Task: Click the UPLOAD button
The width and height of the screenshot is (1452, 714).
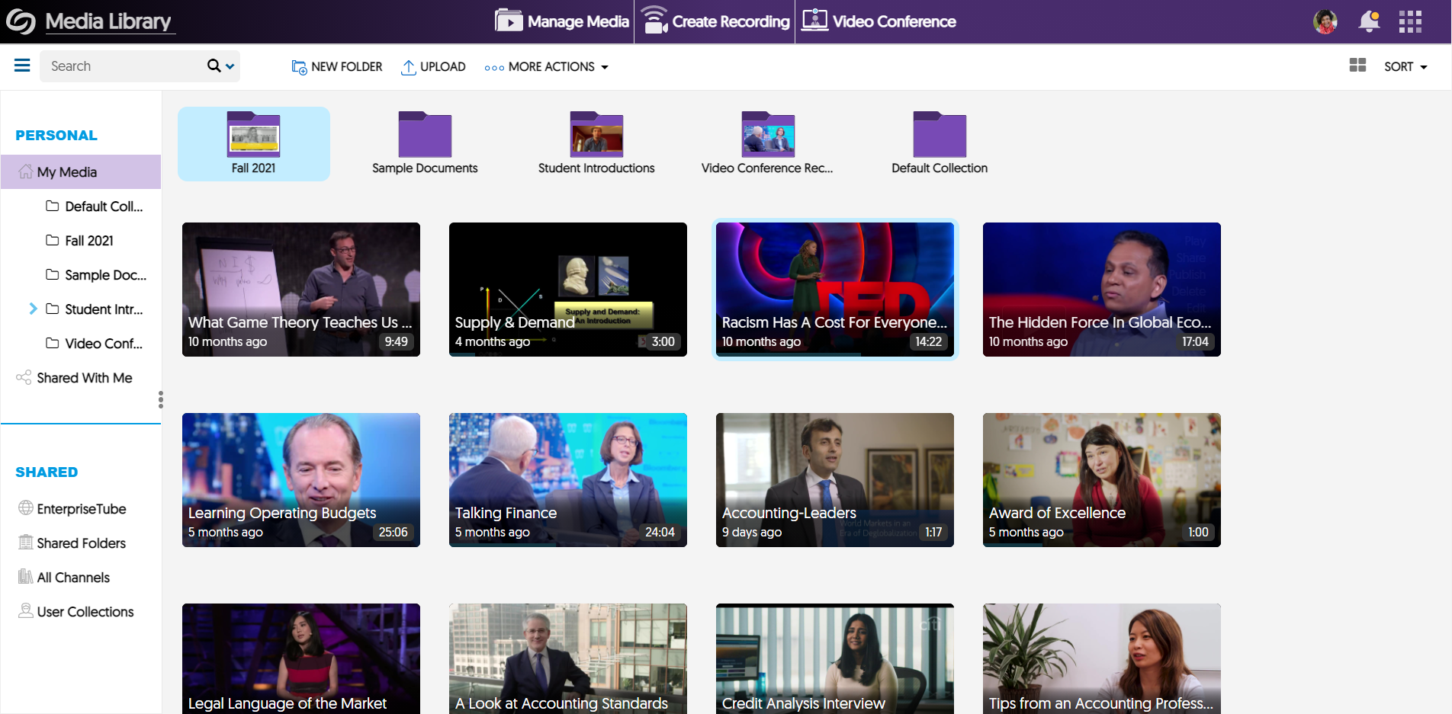Action: tap(433, 67)
